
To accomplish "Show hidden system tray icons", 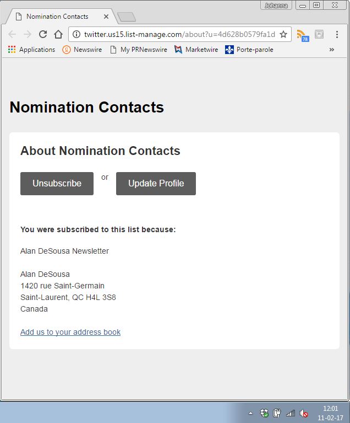I will pos(250,413).
